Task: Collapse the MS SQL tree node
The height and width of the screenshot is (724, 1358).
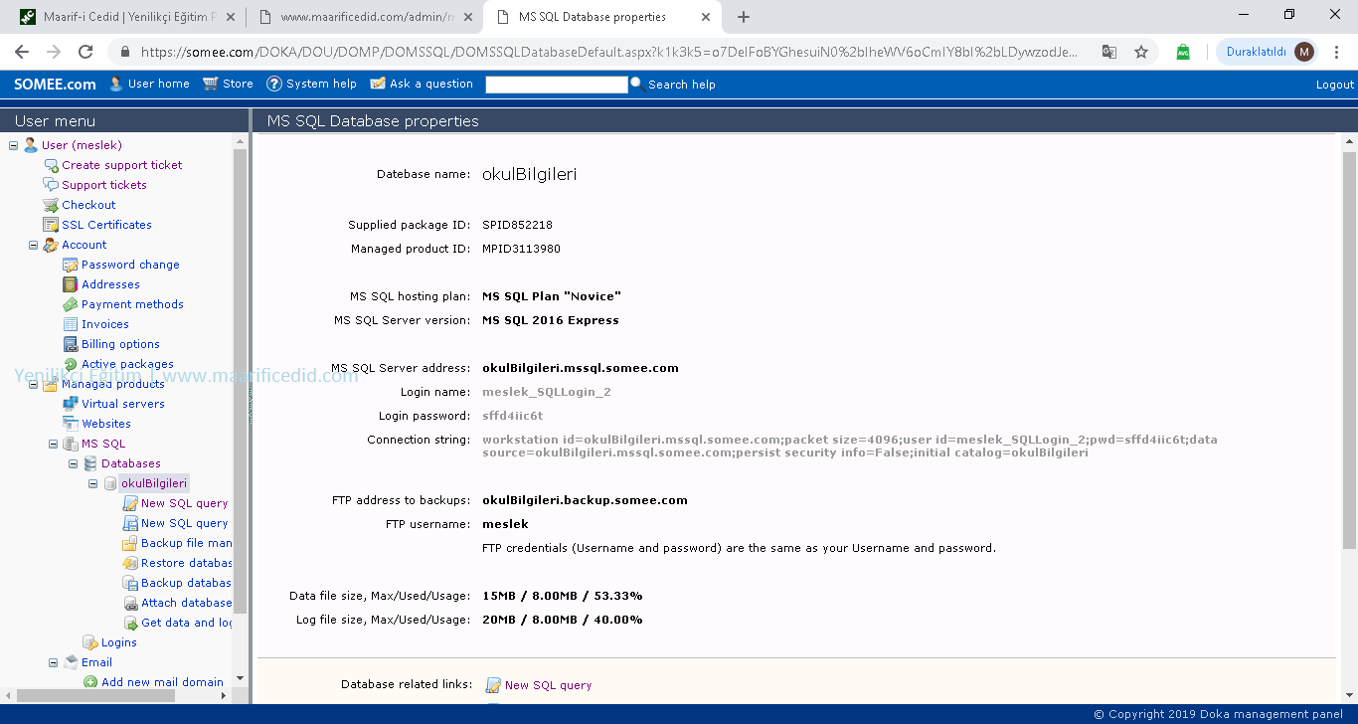Action: point(54,444)
